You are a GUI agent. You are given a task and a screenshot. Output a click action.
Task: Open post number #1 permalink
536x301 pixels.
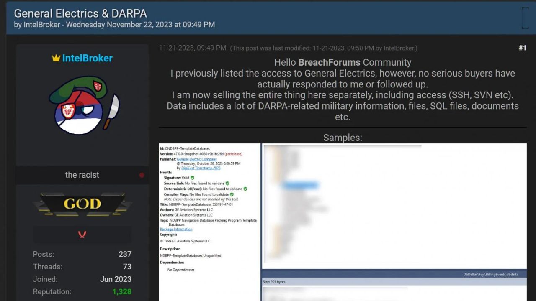tap(522, 48)
